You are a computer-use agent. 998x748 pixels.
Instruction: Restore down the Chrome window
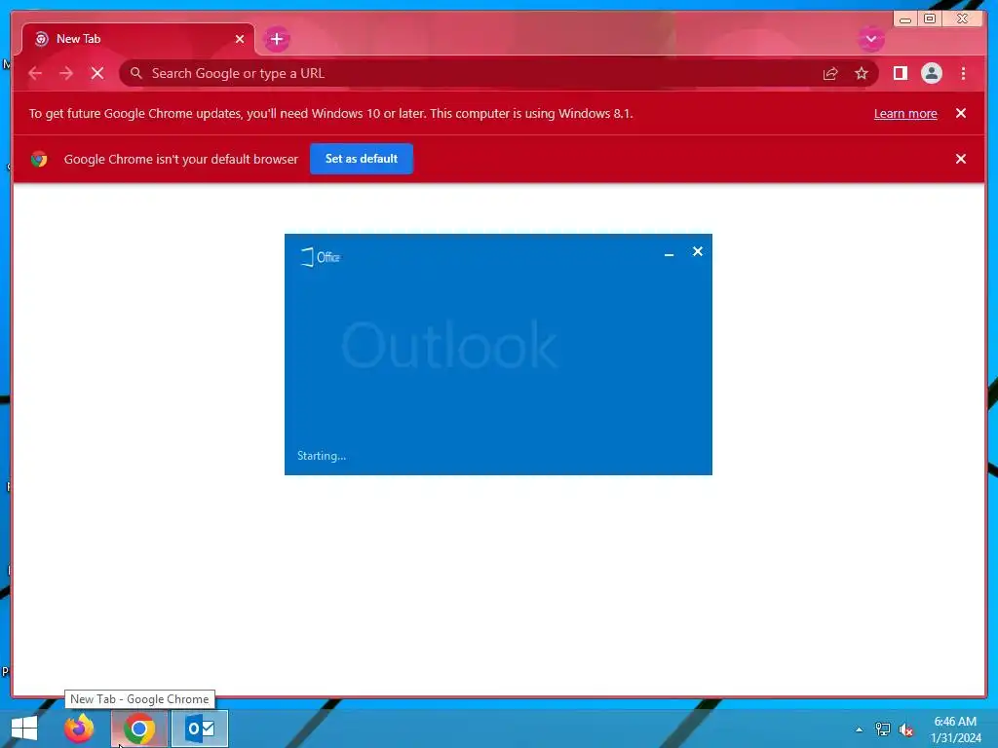point(929,19)
